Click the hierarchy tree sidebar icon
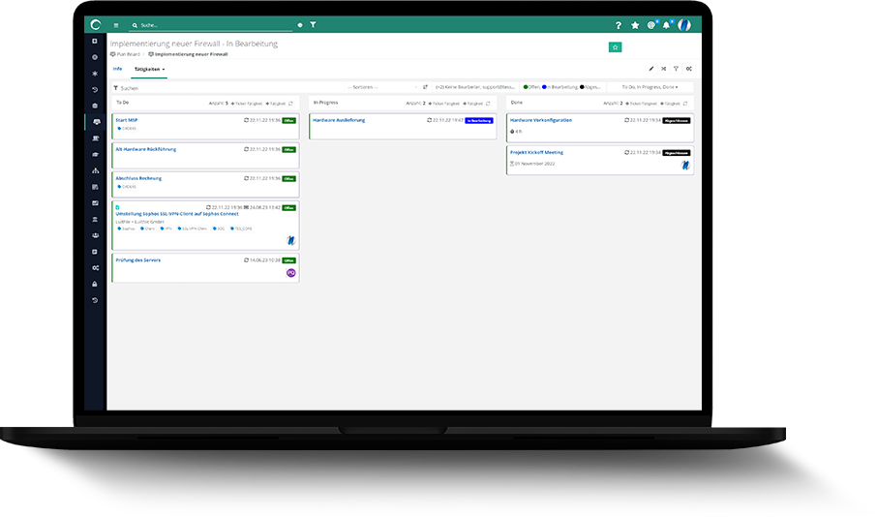The height and width of the screenshot is (518, 877). 95,170
